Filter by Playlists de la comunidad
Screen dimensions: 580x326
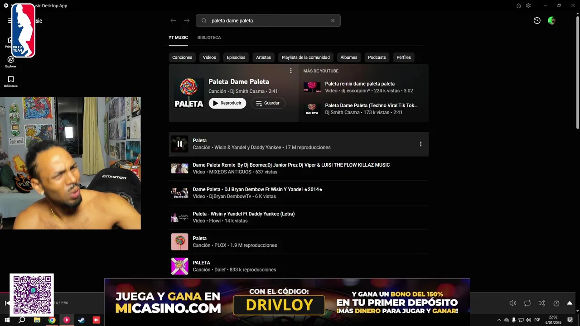306,58
